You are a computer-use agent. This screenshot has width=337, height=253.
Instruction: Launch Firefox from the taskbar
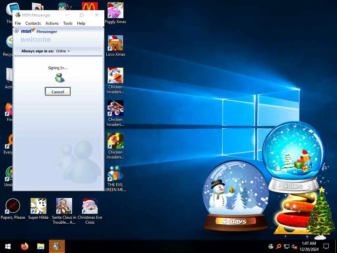click(24, 246)
